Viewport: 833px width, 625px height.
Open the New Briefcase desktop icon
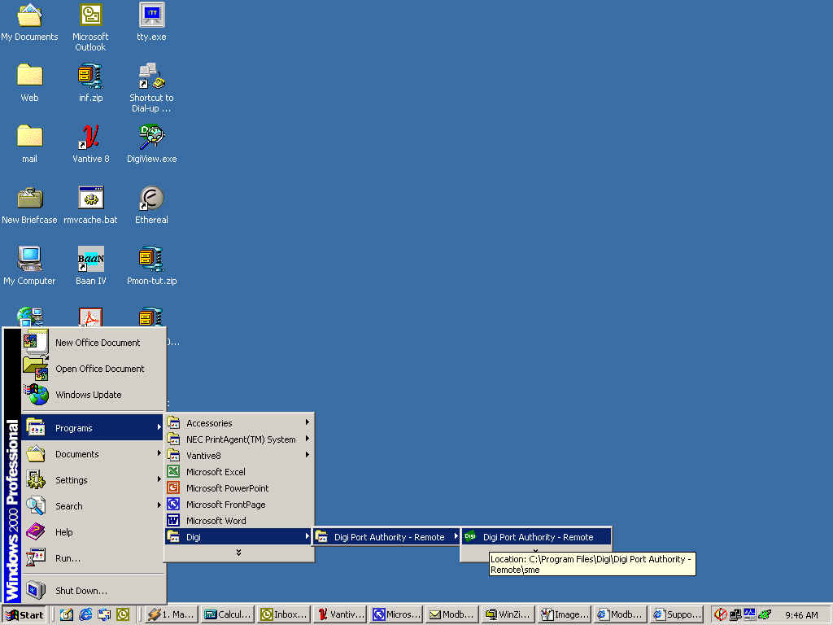click(30, 199)
